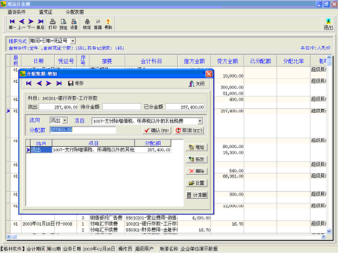
Task: Click the 摘要 column header
Action: coord(107,61)
